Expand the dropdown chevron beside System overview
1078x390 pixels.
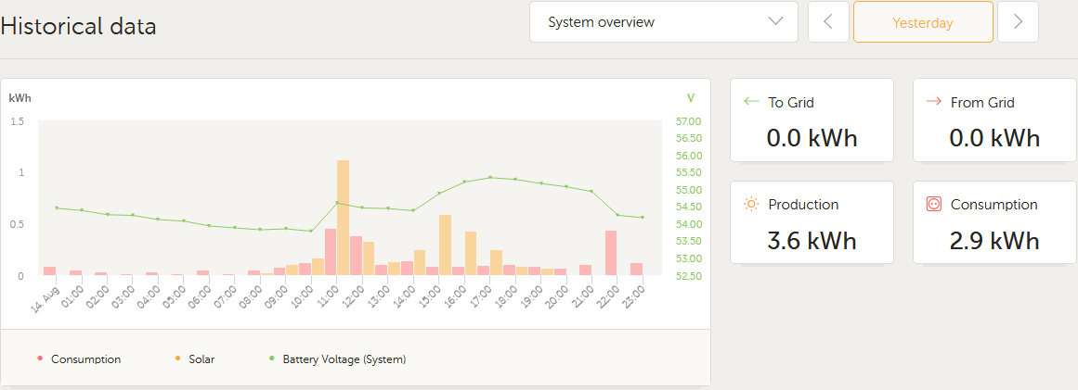point(776,22)
